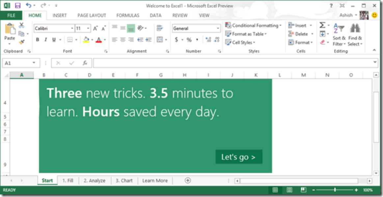Image resolution: width=383 pixels, height=197 pixels.
Task: Toggle Italic formatting
Action: click(x=45, y=40)
